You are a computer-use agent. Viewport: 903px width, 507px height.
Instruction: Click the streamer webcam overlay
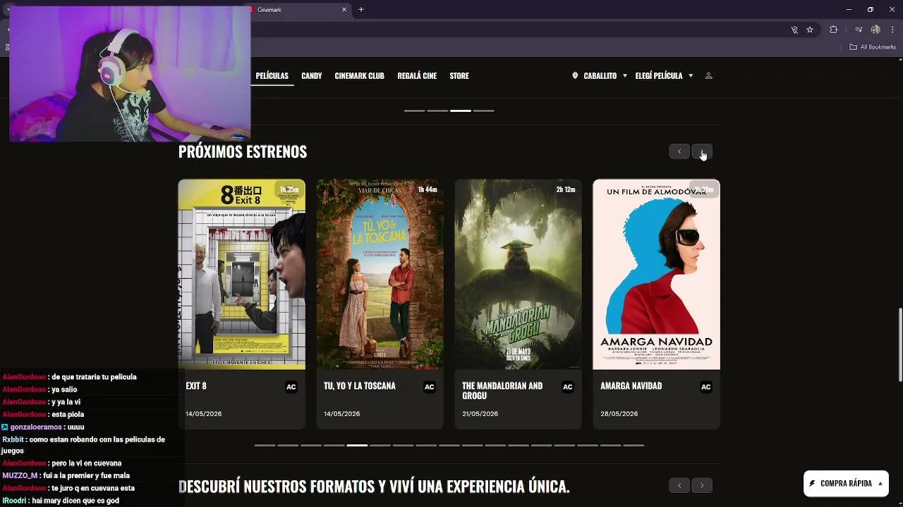click(130, 74)
